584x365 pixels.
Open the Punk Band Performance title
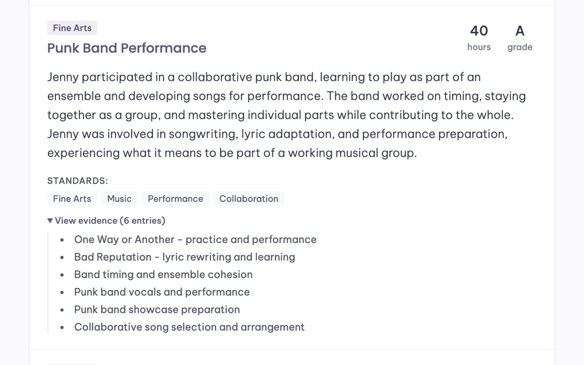click(x=127, y=48)
